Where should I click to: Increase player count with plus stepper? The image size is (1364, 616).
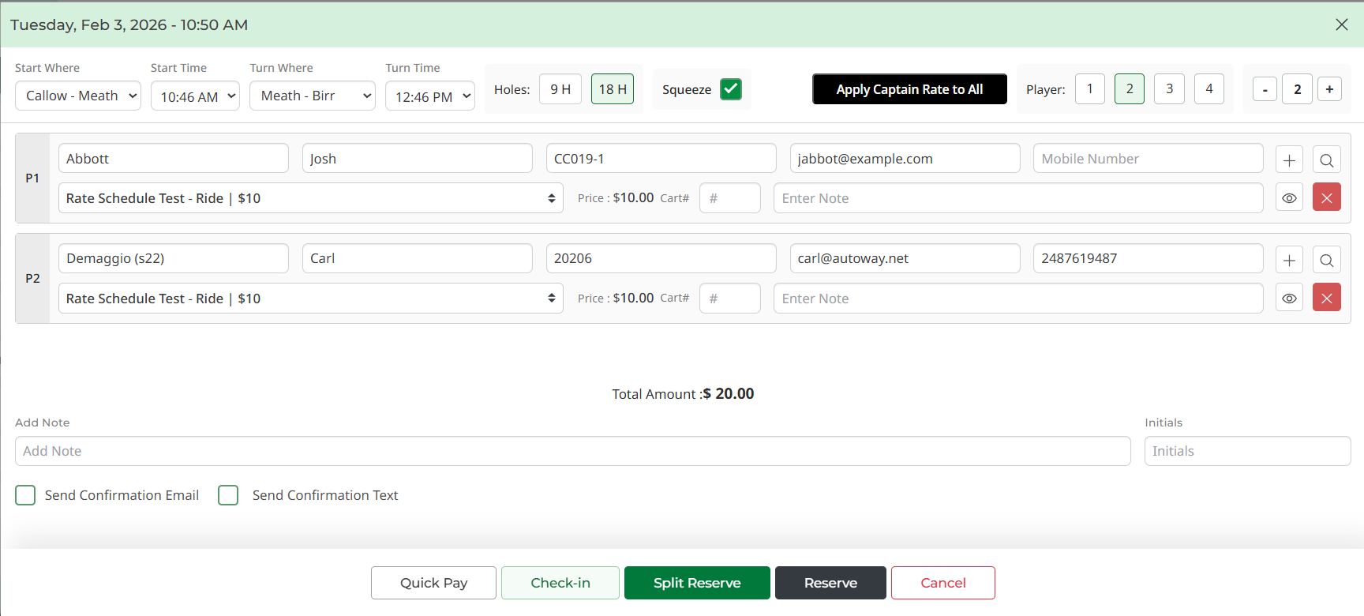tap(1329, 89)
